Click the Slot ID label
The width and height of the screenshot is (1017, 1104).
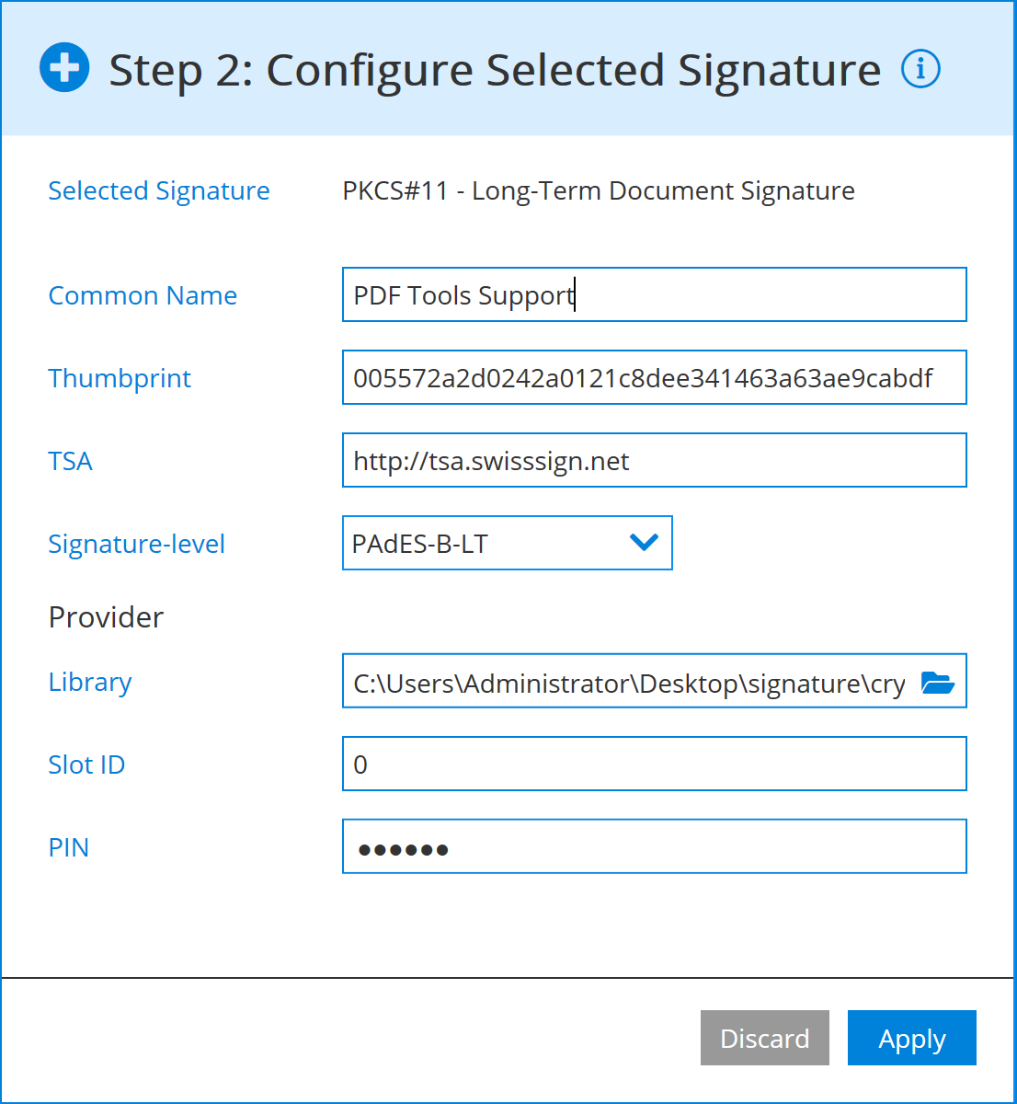[x=86, y=765]
